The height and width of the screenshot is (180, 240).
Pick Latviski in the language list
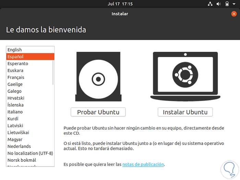point(30,125)
